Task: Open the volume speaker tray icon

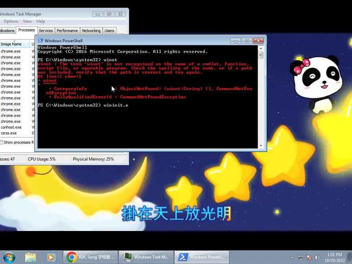Action: pos(317,257)
